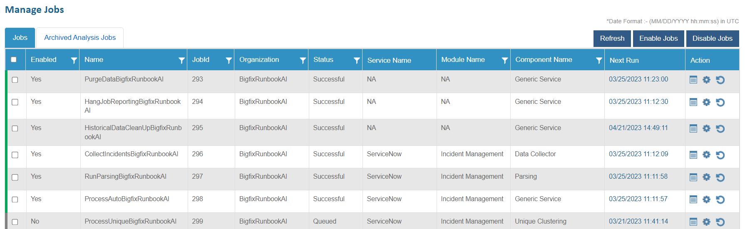Click the Service Name column header

point(389,60)
